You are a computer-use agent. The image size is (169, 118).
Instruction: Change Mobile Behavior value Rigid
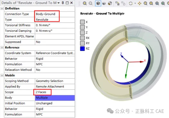click(55, 109)
